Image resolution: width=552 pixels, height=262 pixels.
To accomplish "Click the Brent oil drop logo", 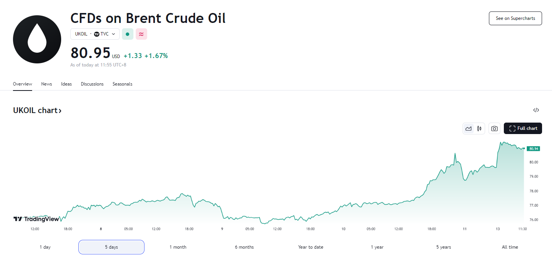I will (37, 39).
